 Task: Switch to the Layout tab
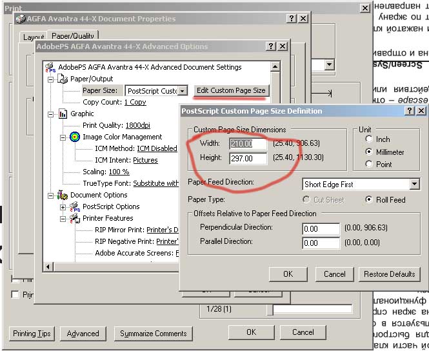34,37
